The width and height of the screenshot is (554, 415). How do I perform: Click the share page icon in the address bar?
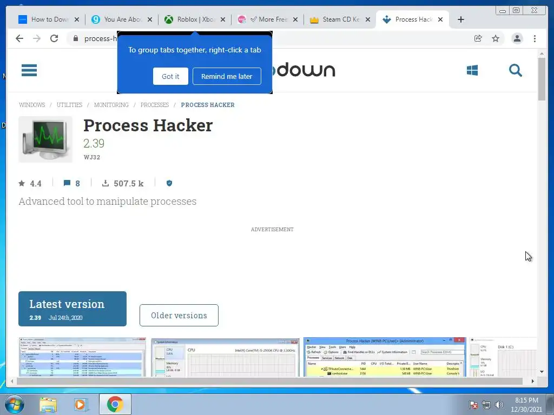coord(478,38)
